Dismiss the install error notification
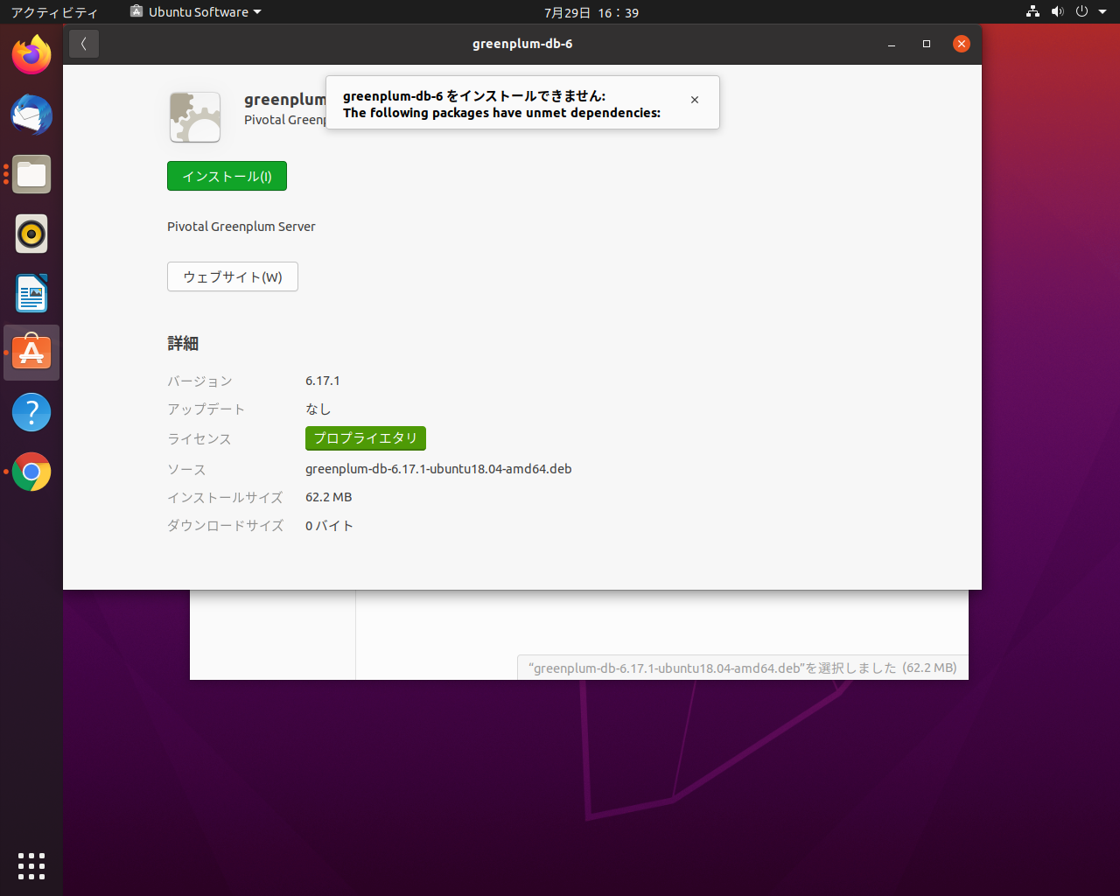1120x896 pixels. pos(695,100)
